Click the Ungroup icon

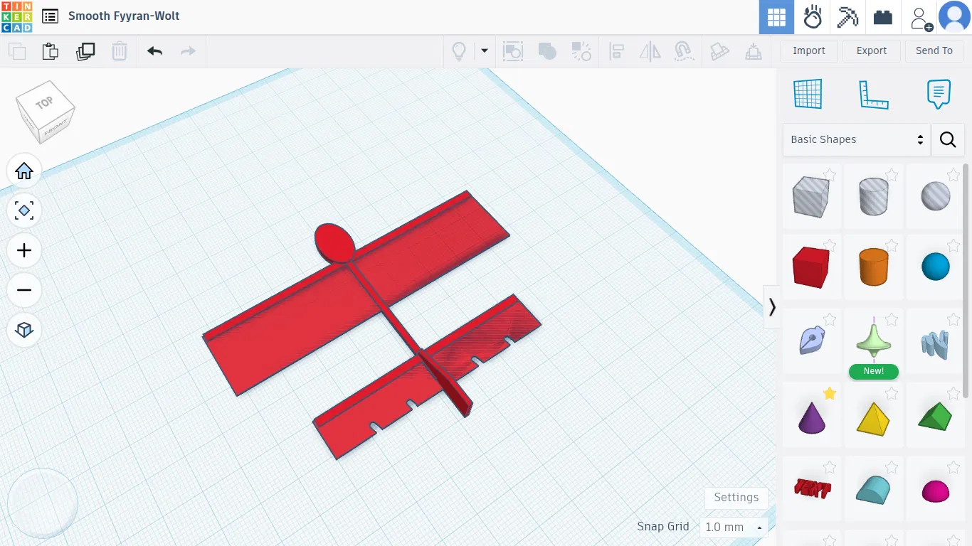point(581,51)
